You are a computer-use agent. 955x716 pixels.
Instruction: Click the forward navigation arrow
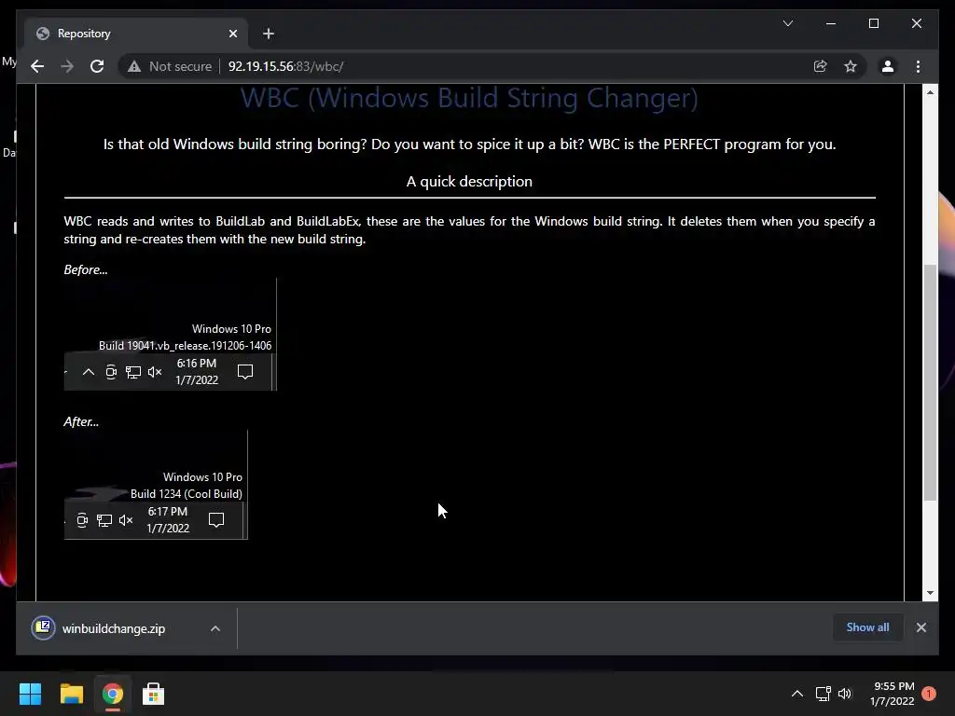point(67,66)
